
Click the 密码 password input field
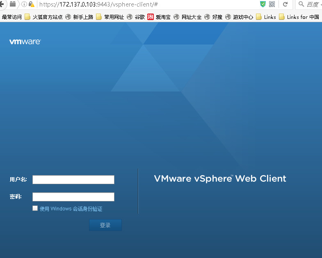pos(73,197)
